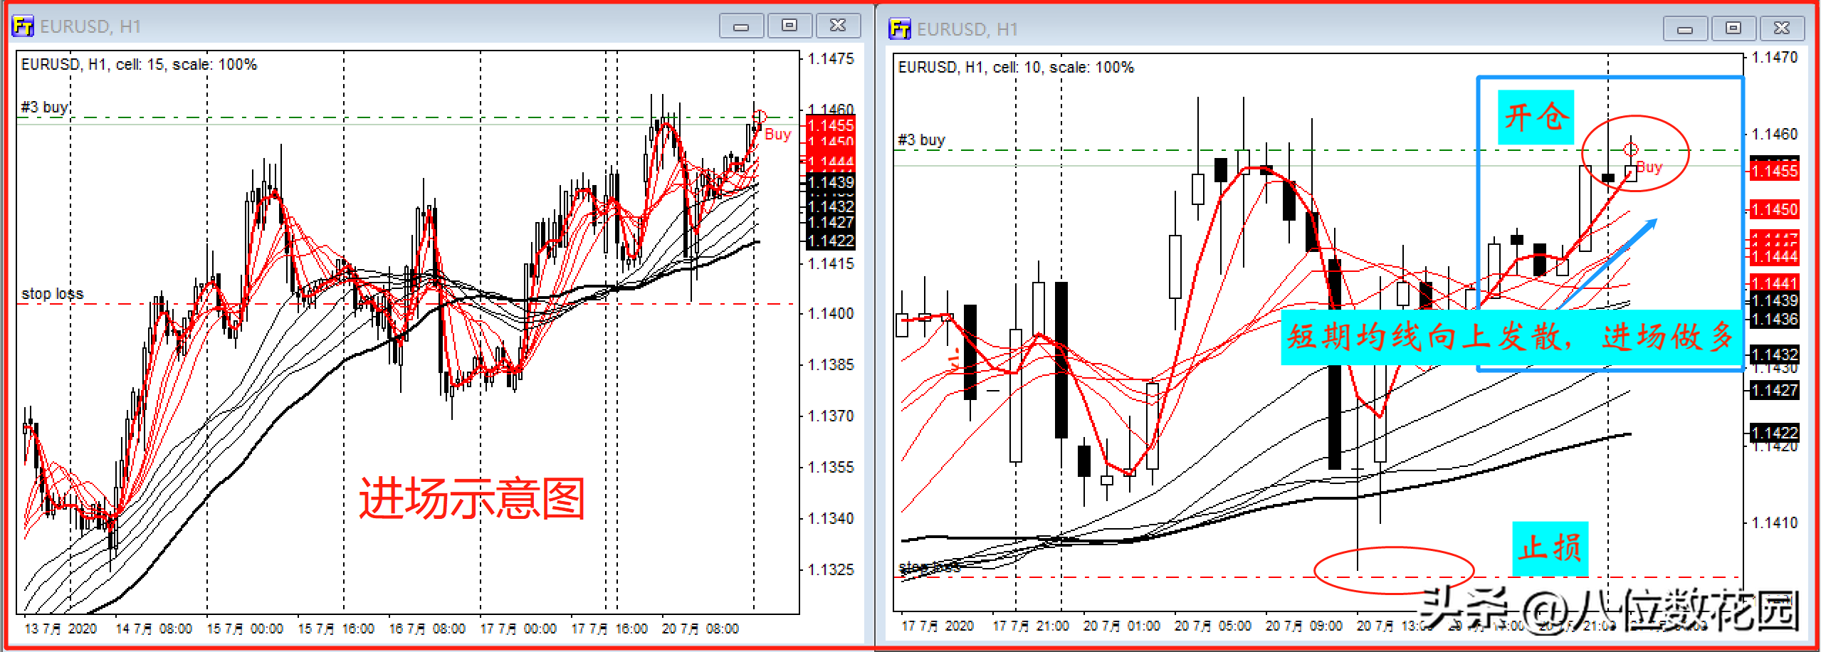
Task: Select the 'stop loss' line label in left chart
Action: (x=52, y=293)
